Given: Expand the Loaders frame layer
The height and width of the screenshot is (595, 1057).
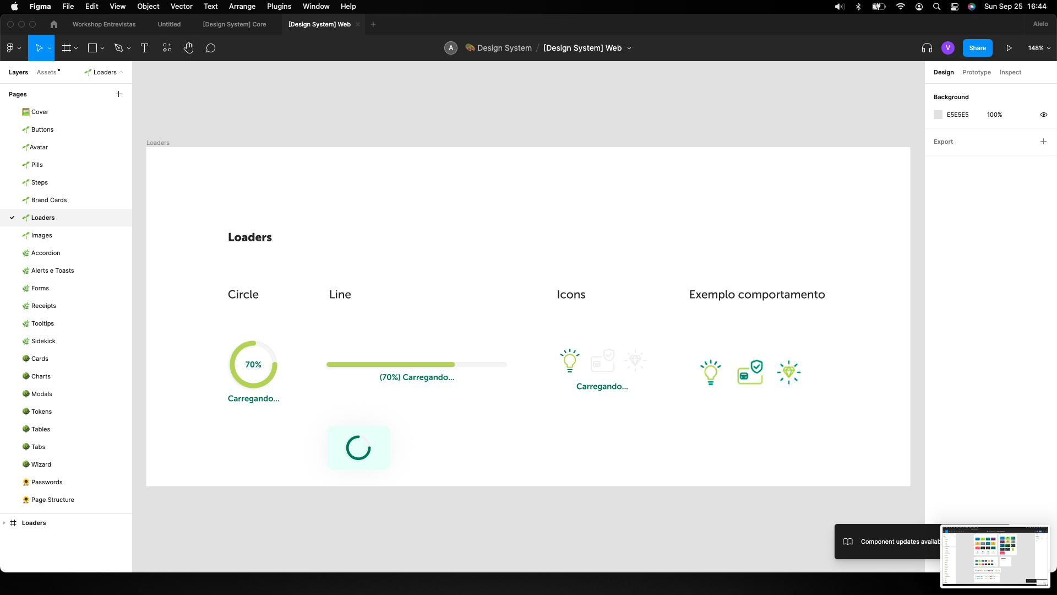Looking at the screenshot, I should [x=4, y=523].
